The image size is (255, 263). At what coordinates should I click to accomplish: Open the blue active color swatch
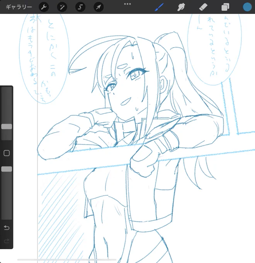(x=247, y=7)
